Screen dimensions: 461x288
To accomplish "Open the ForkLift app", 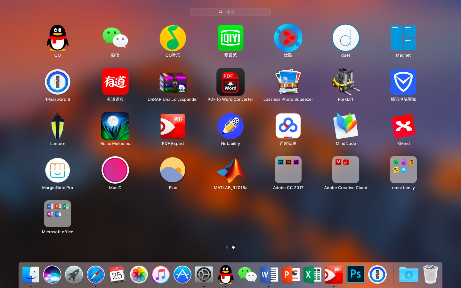I will pyautogui.click(x=346, y=82).
